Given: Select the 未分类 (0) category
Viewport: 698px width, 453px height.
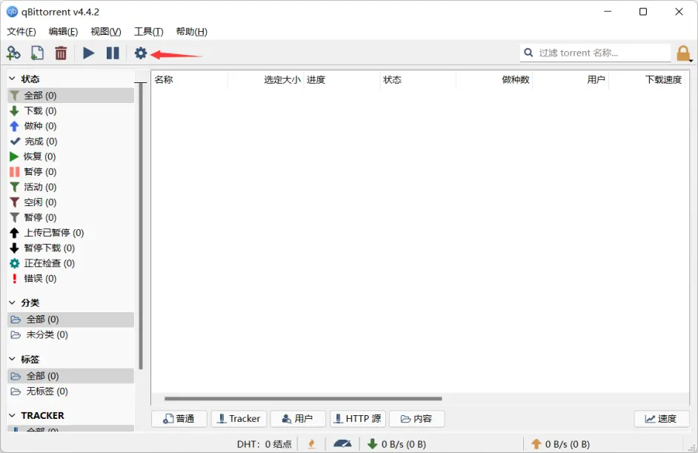Looking at the screenshot, I should [x=71, y=334].
